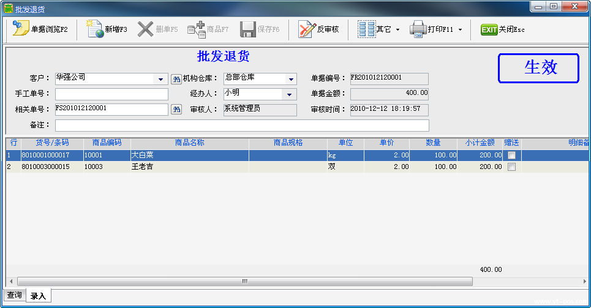Click the 行 row-number column header
The image size is (591, 308).
(x=13, y=143)
